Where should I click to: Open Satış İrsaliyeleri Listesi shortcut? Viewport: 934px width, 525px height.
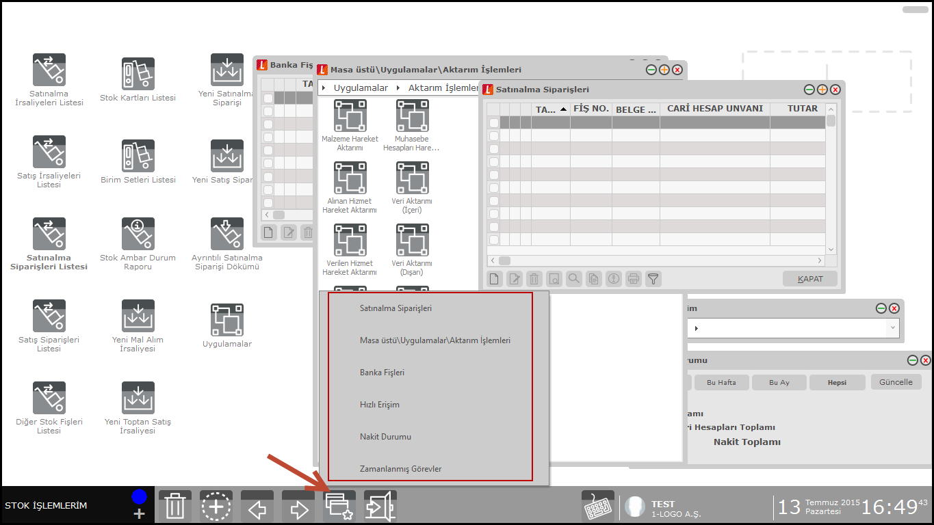coord(49,152)
